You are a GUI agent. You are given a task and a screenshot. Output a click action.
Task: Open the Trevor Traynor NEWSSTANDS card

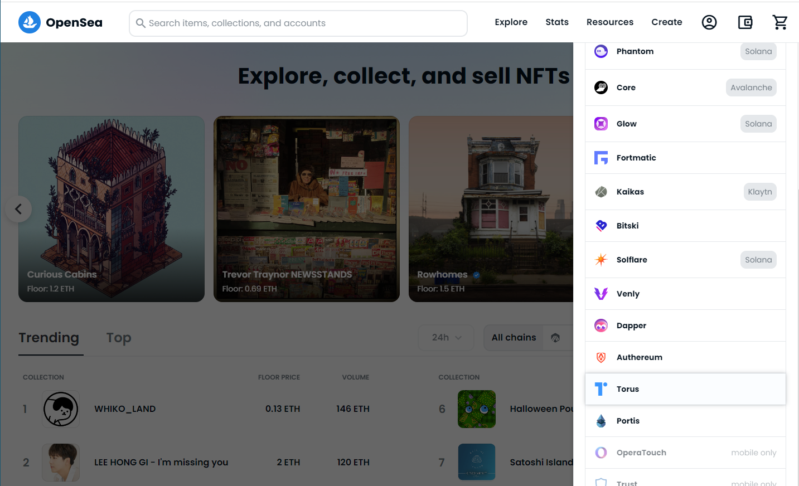point(307,209)
